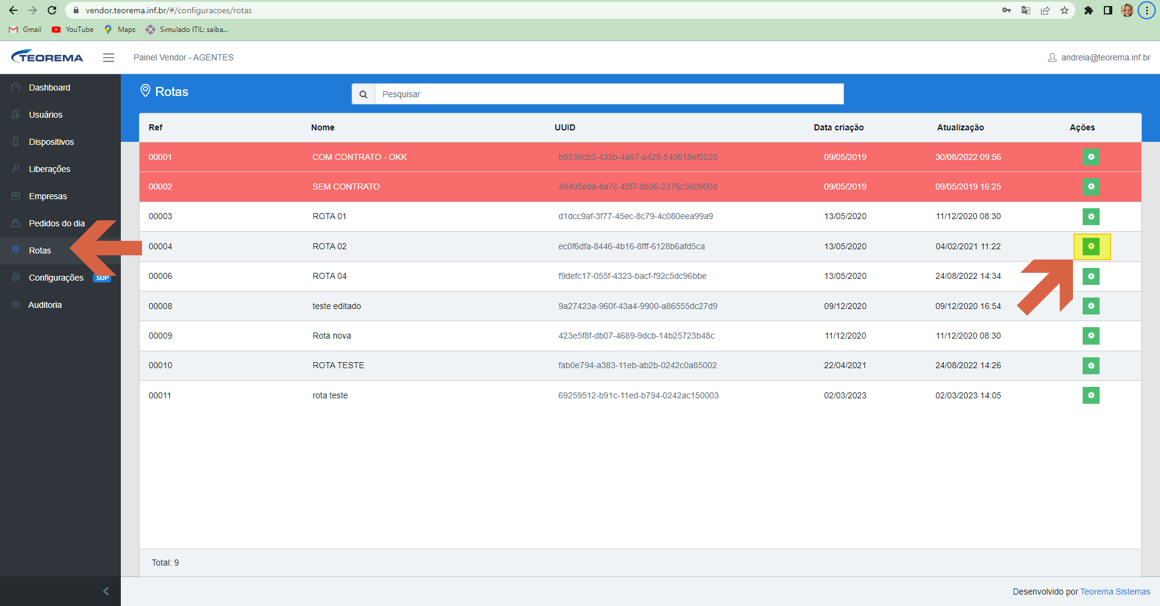This screenshot has height=606, width=1160.
Task: Open Liberações in sidebar
Action: pos(60,169)
